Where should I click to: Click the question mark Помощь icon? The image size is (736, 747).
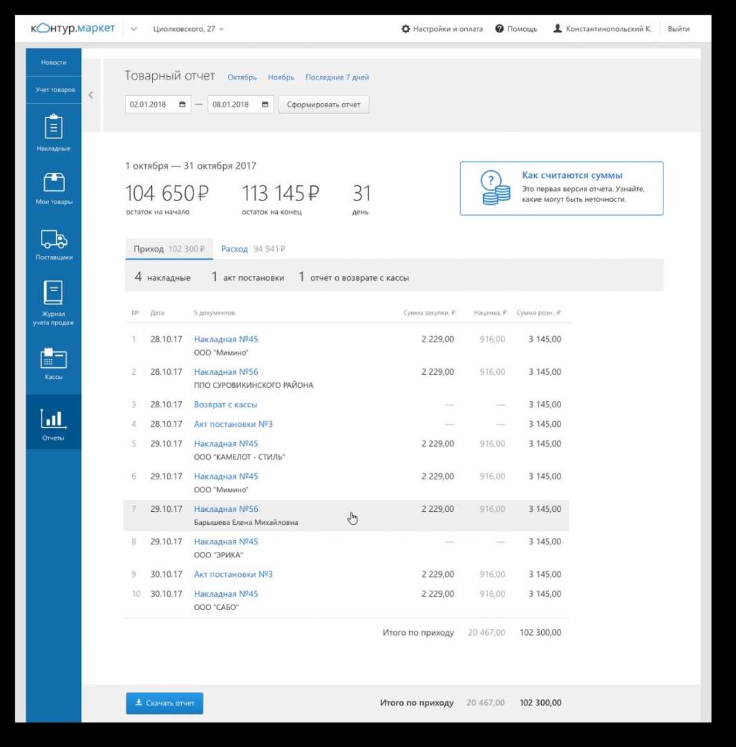pos(500,28)
